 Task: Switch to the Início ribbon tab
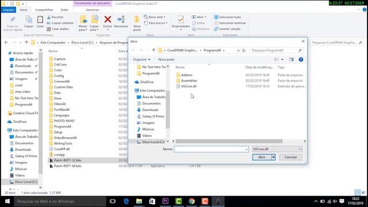[x=24, y=10]
